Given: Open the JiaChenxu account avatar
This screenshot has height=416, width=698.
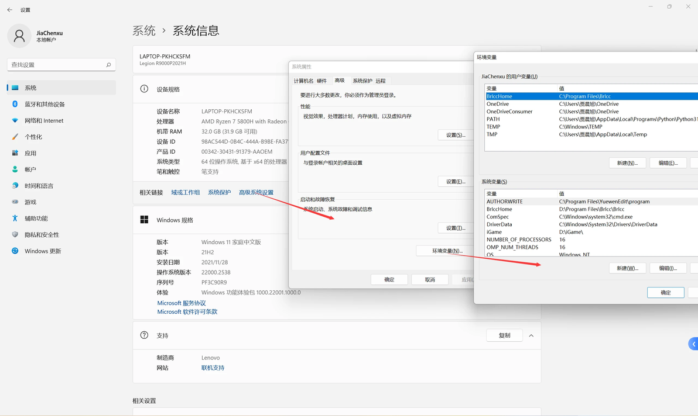Looking at the screenshot, I should (x=19, y=36).
